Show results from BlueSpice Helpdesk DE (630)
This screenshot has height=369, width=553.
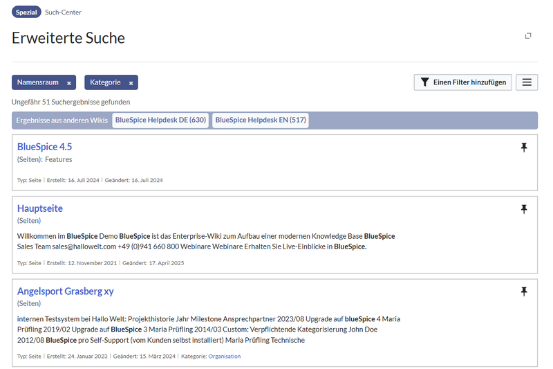pos(160,120)
